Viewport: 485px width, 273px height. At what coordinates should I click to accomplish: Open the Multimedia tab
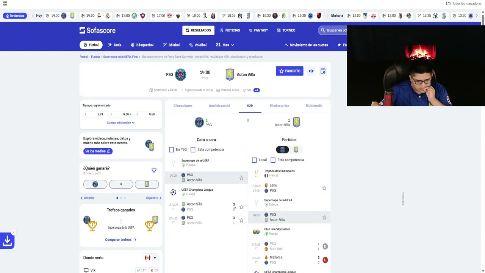coord(314,106)
